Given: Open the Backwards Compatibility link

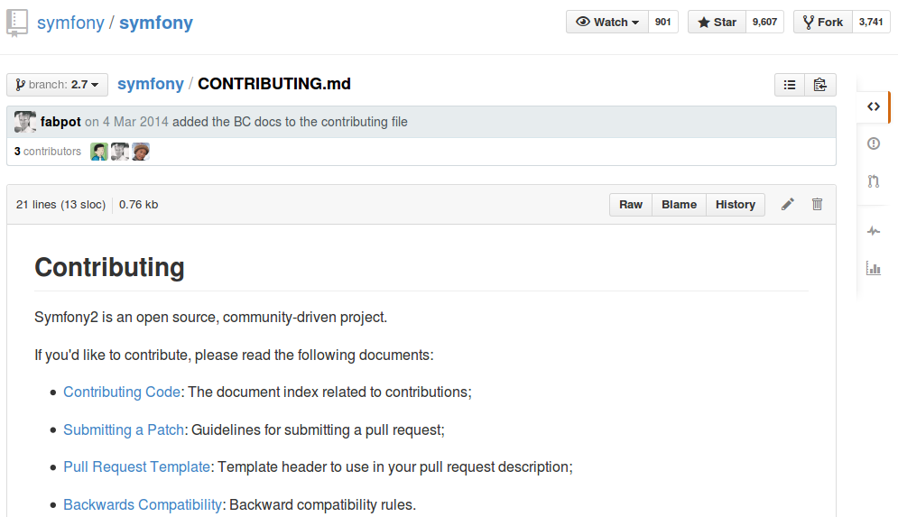Looking at the screenshot, I should pos(143,505).
